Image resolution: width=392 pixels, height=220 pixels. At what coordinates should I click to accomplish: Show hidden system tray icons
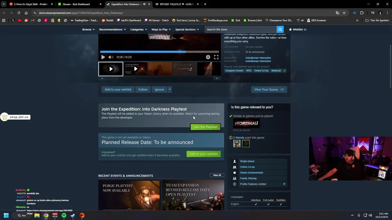[x=352, y=215]
